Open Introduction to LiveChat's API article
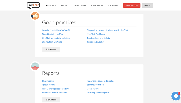The width and height of the screenshot is (181, 103). pos(56,30)
